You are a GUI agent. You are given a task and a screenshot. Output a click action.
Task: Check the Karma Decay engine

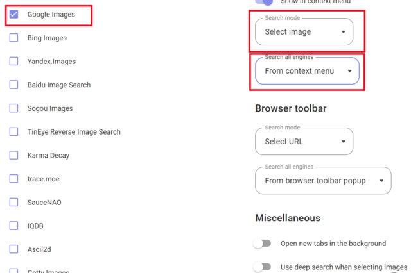click(14, 155)
